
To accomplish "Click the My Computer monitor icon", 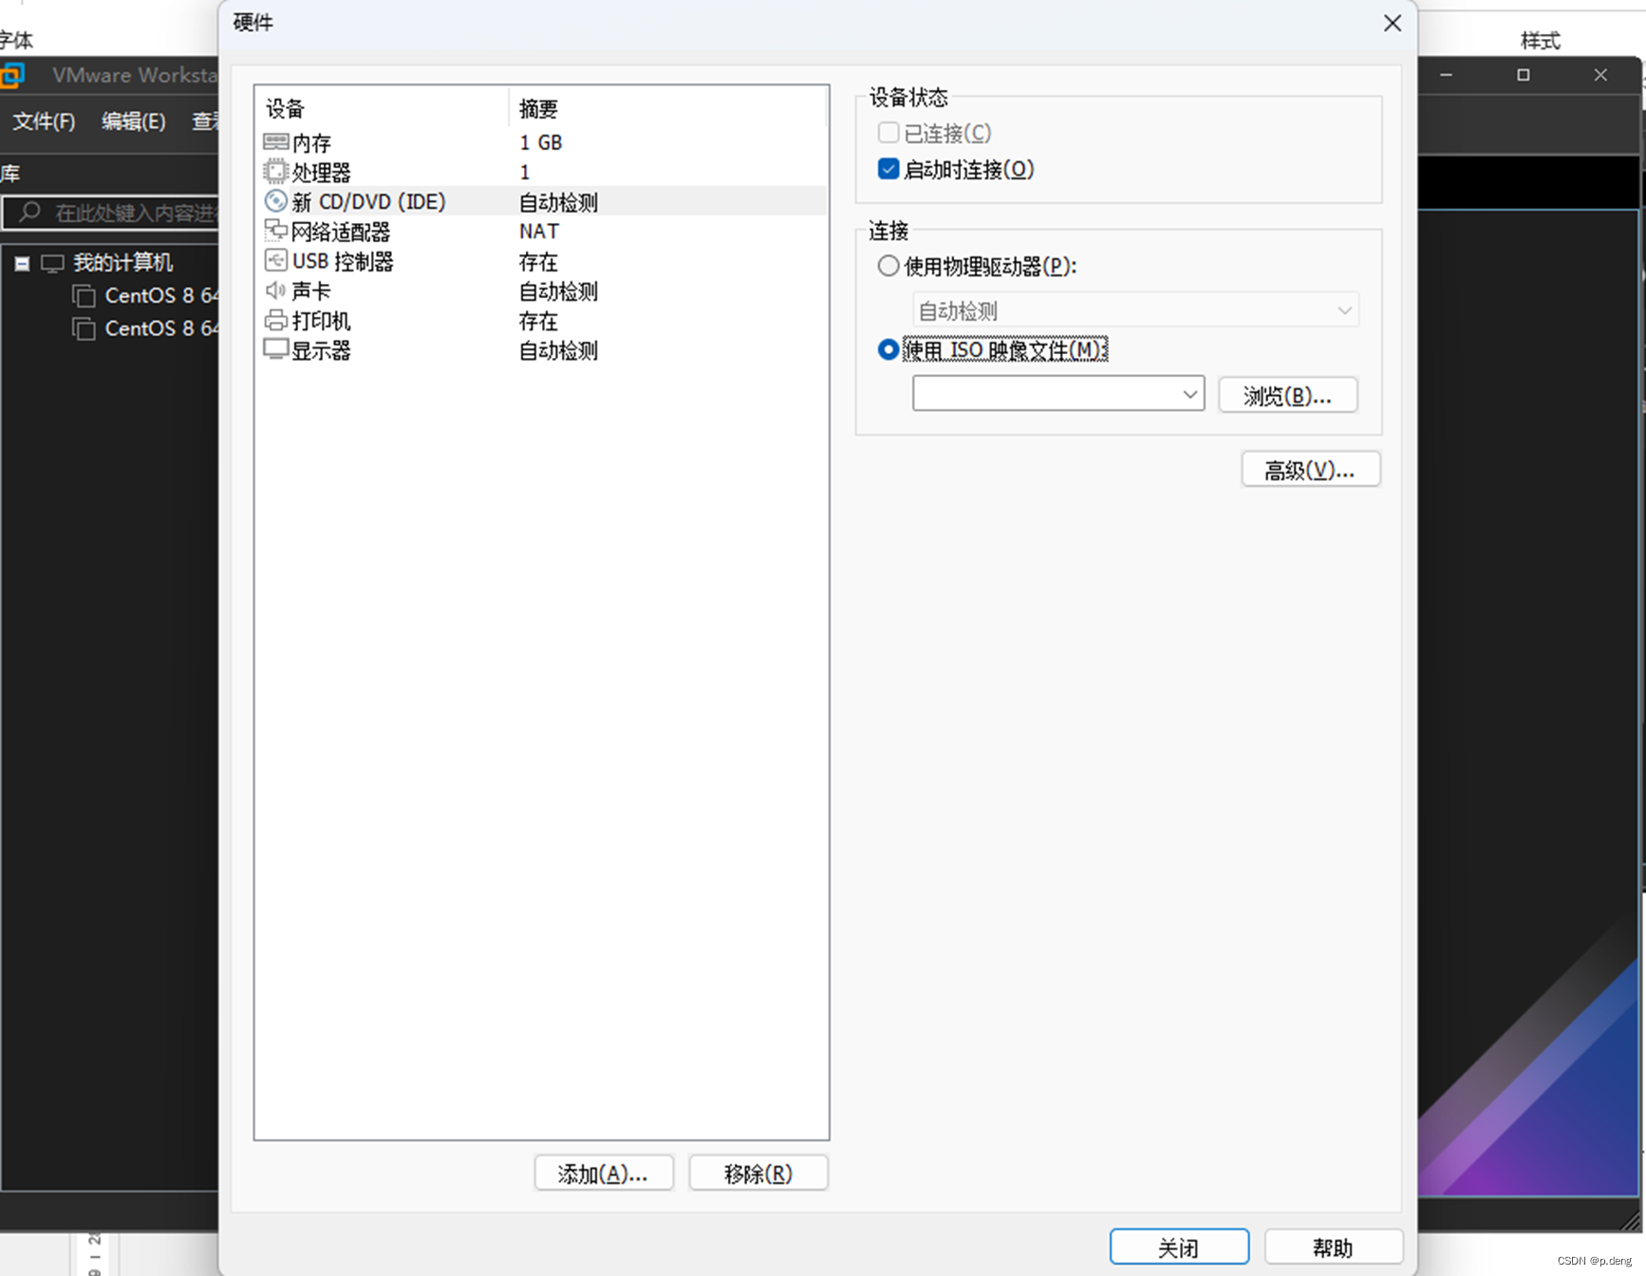I will (x=52, y=263).
